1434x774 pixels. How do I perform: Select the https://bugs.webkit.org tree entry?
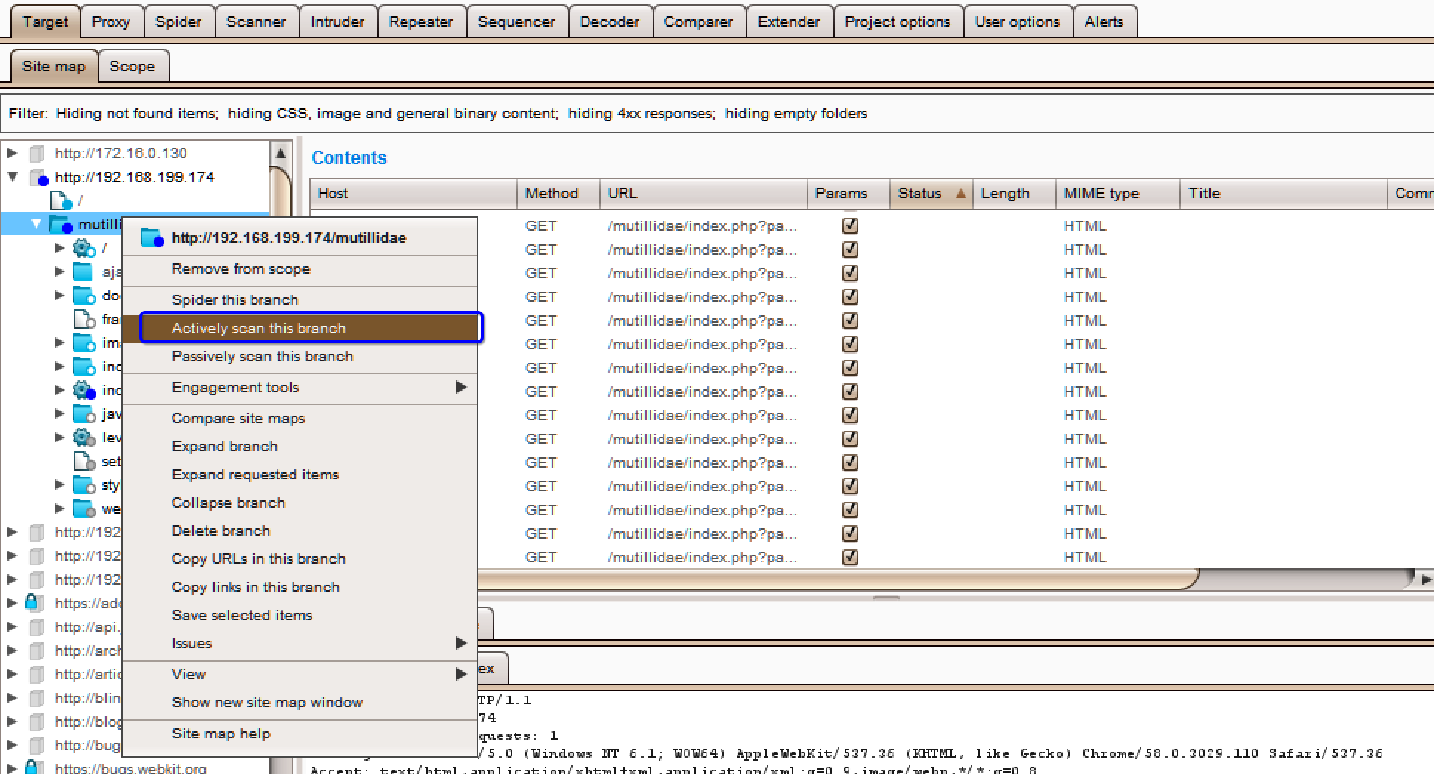point(130,768)
